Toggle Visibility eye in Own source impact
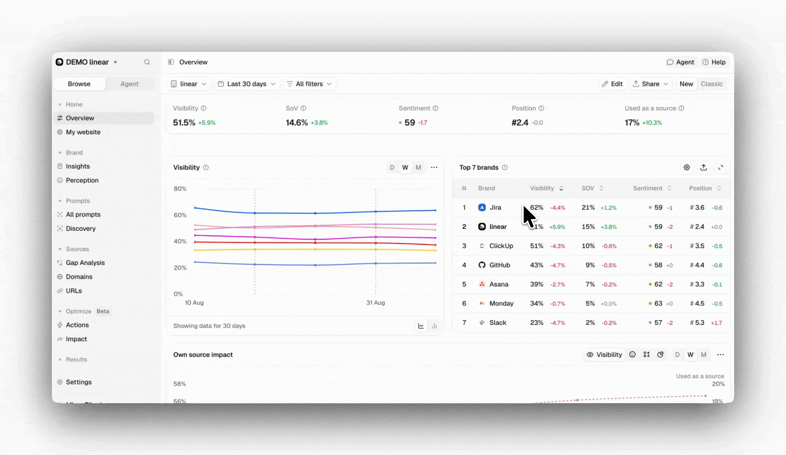This screenshot has width=786, height=455. tap(604, 355)
